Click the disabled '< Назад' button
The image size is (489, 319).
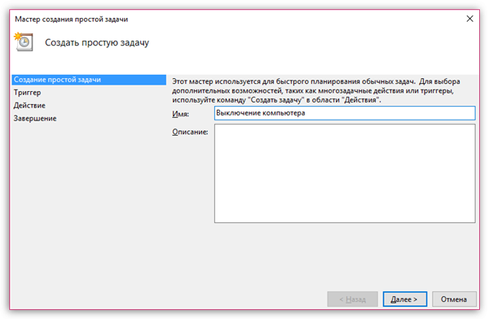352,299
